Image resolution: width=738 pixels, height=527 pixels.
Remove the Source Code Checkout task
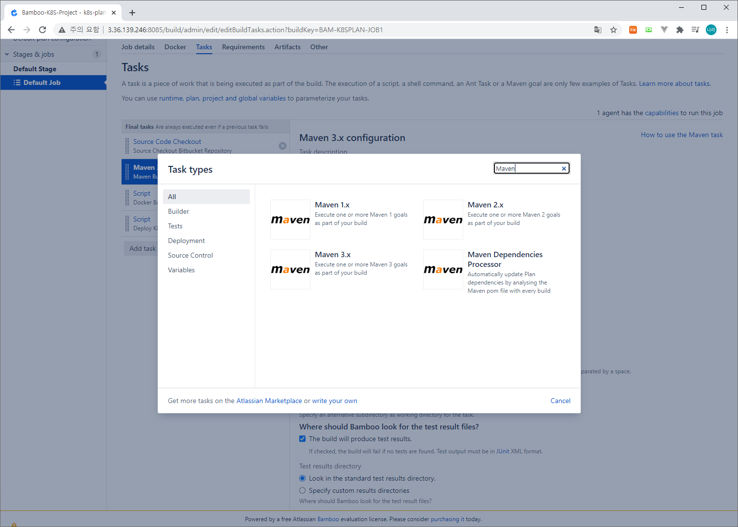click(283, 146)
